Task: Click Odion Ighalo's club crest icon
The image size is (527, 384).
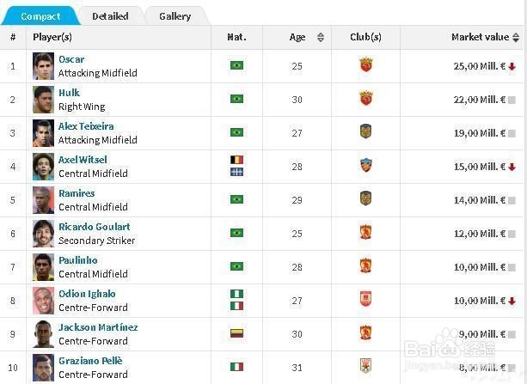Action: (365, 300)
